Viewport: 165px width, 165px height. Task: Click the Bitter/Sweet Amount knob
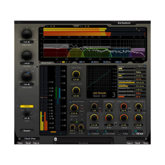(74, 108)
